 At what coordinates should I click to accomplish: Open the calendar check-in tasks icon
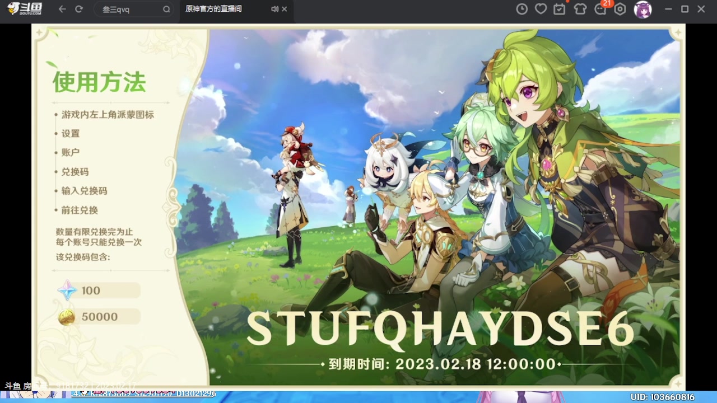[559, 10]
